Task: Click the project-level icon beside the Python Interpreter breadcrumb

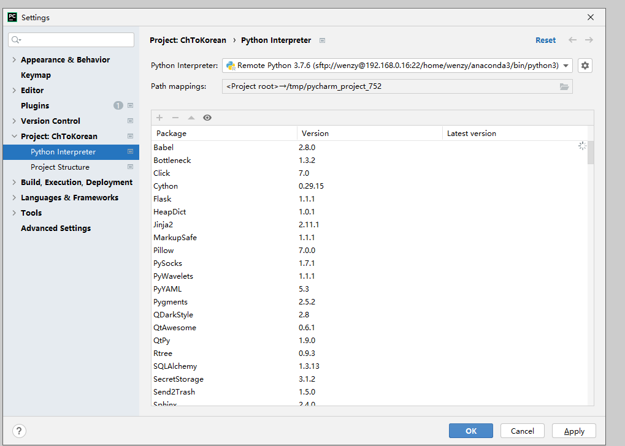Action: pyautogui.click(x=323, y=40)
